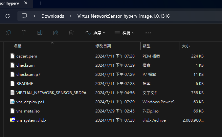Click the Delete trash can icon
Screen dimensions: 222x137
coord(71,33)
